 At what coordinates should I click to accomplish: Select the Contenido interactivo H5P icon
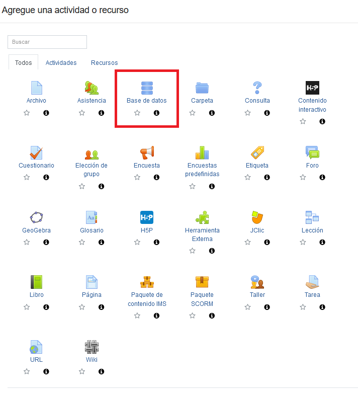pos(312,88)
